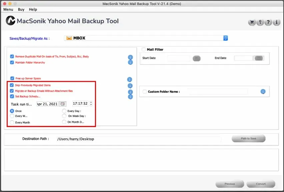Click the Destination Path label
The image size is (284, 192).
coord(36,139)
